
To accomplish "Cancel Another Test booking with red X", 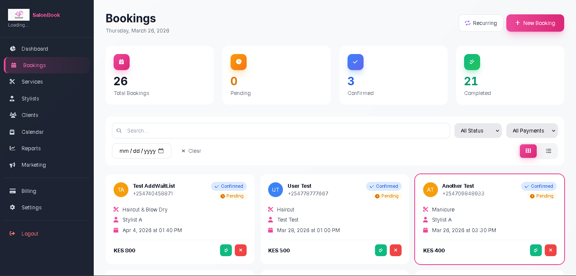I will click(x=551, y=250).
